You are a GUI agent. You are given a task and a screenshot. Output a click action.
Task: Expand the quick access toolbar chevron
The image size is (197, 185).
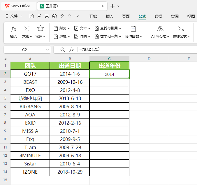click(x=77, y=16)
